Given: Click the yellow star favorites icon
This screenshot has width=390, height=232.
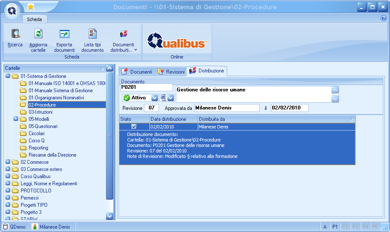Looking at the screenshot, I should point(31,7).
